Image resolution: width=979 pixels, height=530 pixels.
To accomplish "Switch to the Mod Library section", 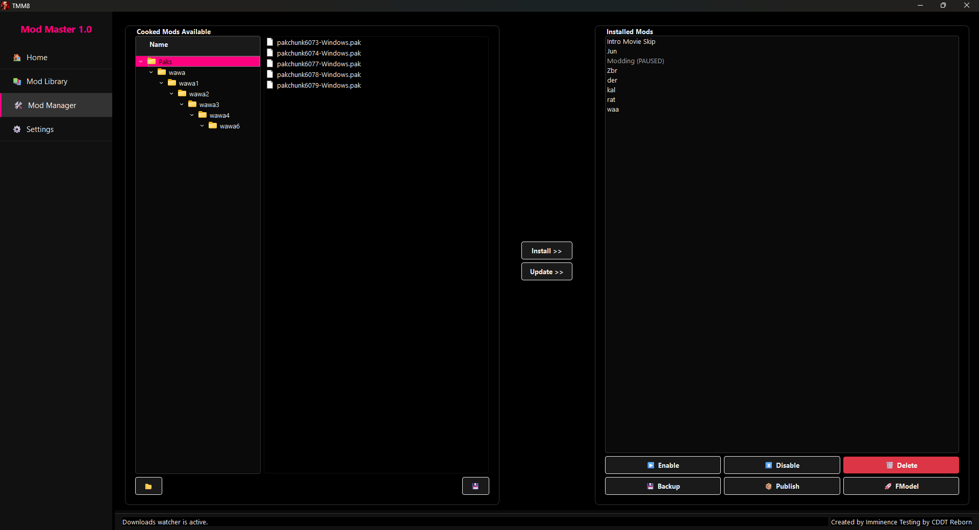I will 47,82.
